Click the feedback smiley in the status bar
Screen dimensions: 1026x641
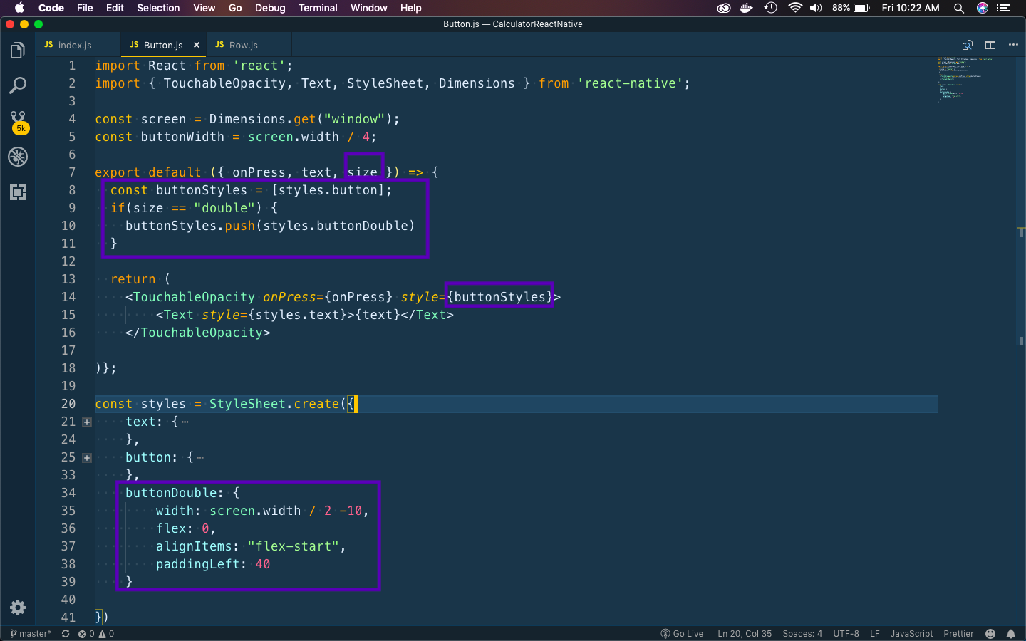click(990, 634)
